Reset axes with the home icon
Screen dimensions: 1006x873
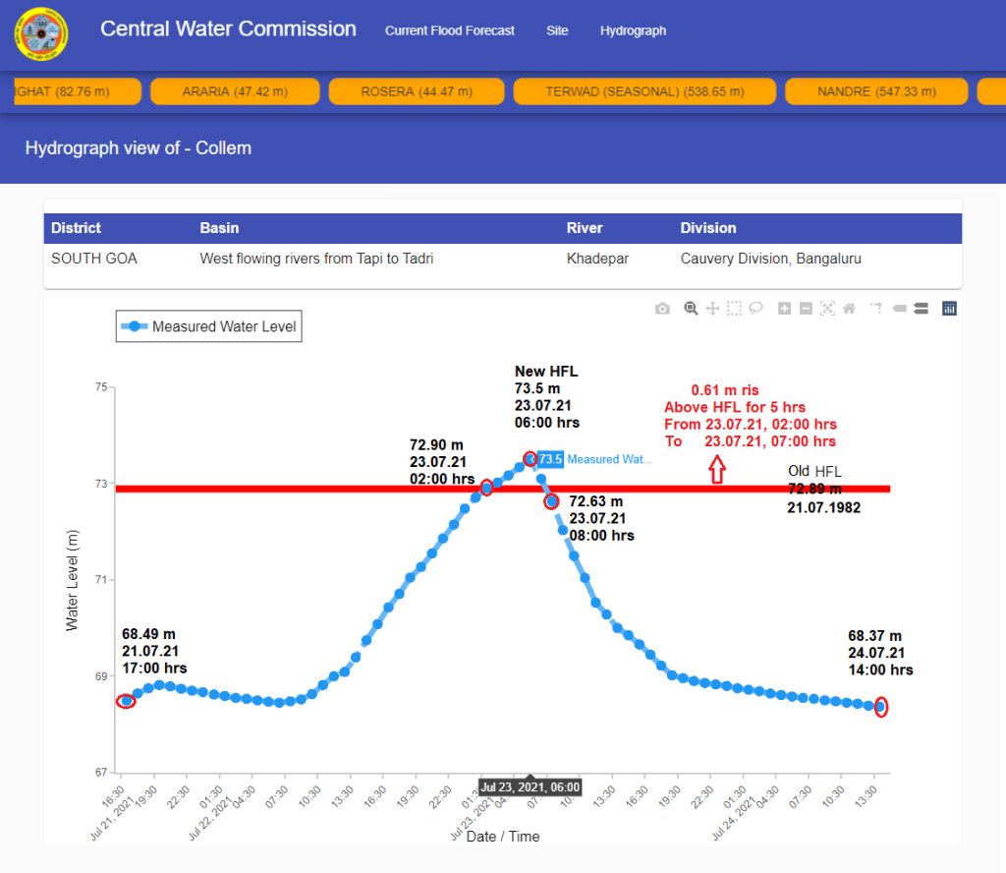[849, 309]
